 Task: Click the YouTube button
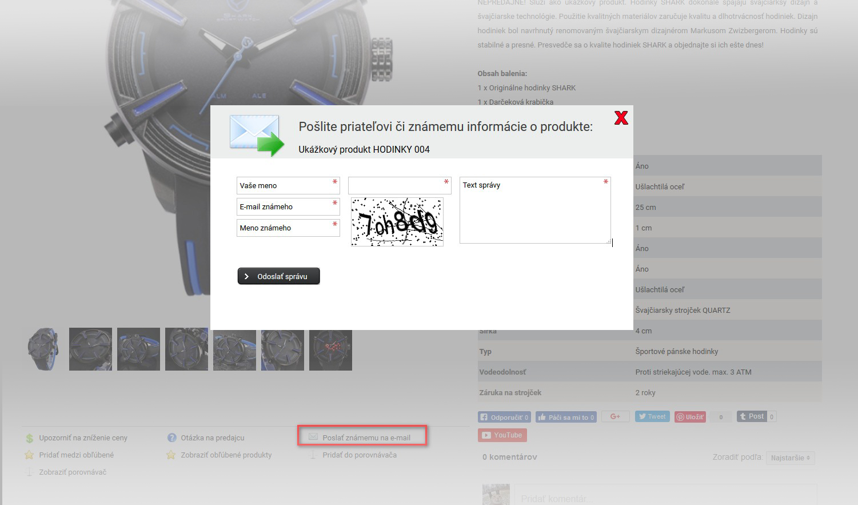pos(502,435)
